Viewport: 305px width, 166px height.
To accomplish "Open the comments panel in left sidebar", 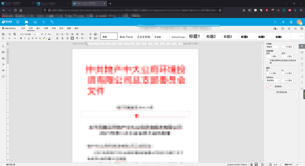I will point(3,52).
